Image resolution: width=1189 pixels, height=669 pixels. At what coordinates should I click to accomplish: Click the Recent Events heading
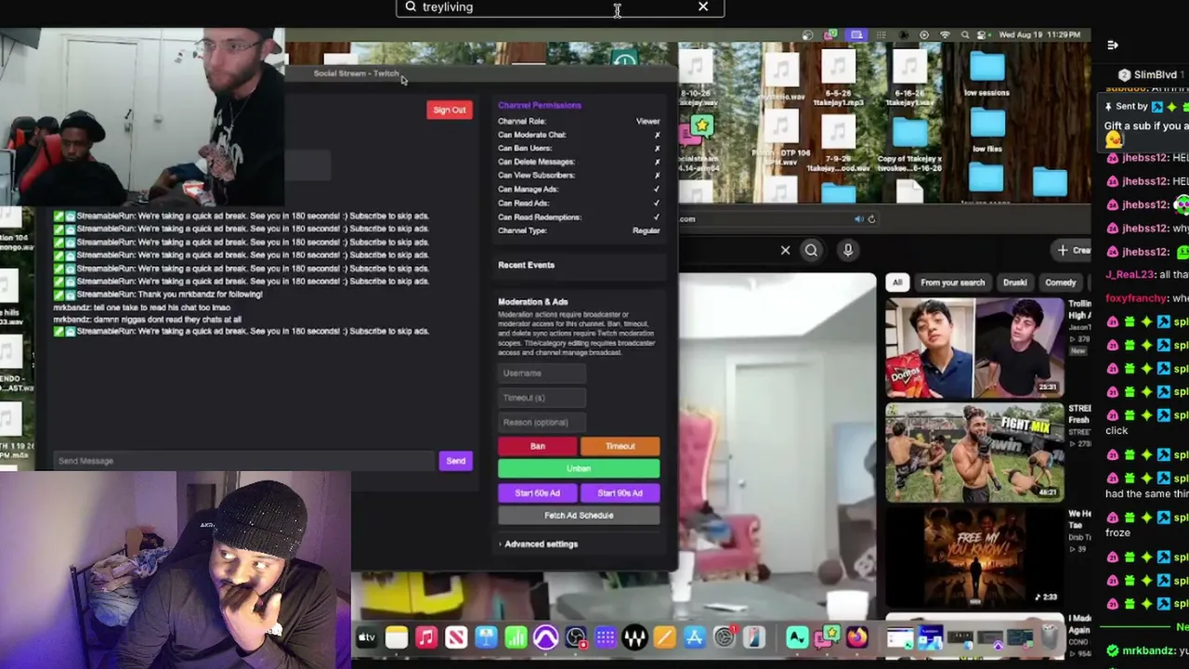point(526,265)
